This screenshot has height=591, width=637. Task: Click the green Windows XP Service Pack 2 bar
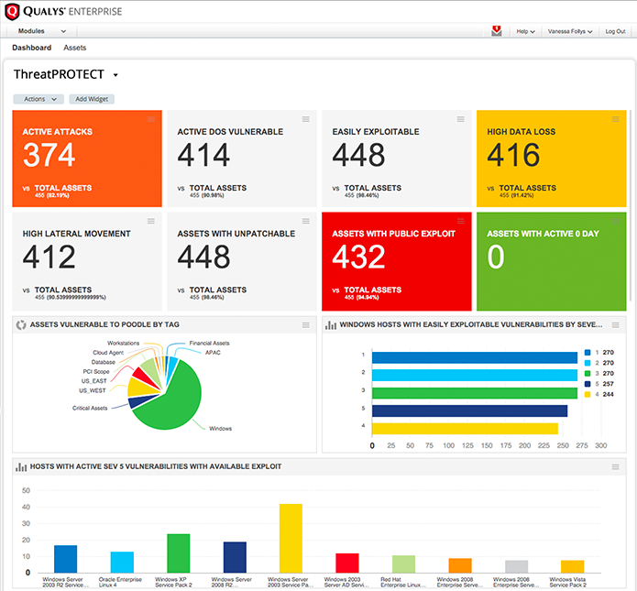179,553
